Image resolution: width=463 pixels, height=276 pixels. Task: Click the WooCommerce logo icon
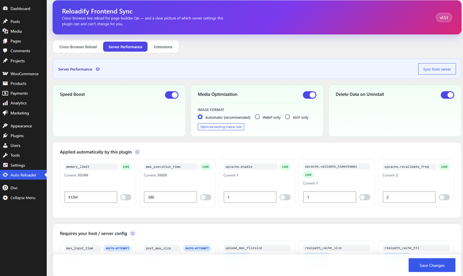pos(5,74)
